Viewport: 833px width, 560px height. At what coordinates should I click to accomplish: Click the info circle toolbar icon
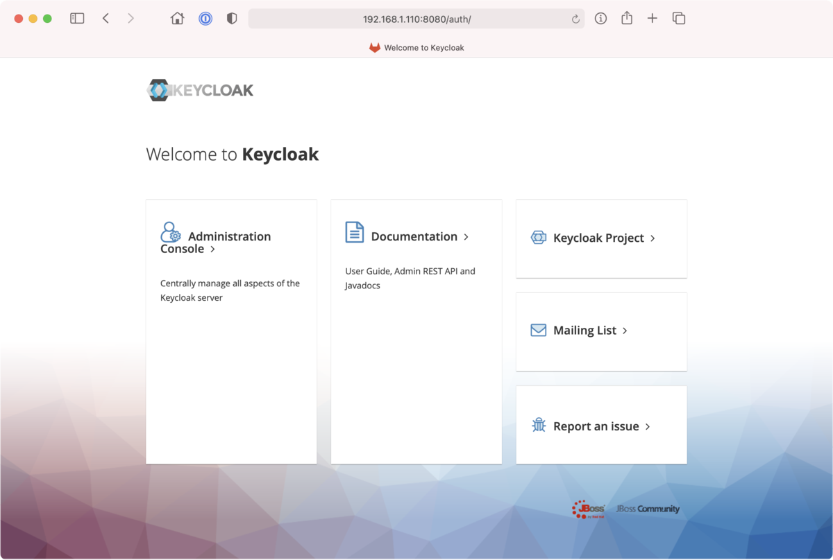[x=601, y=19]
